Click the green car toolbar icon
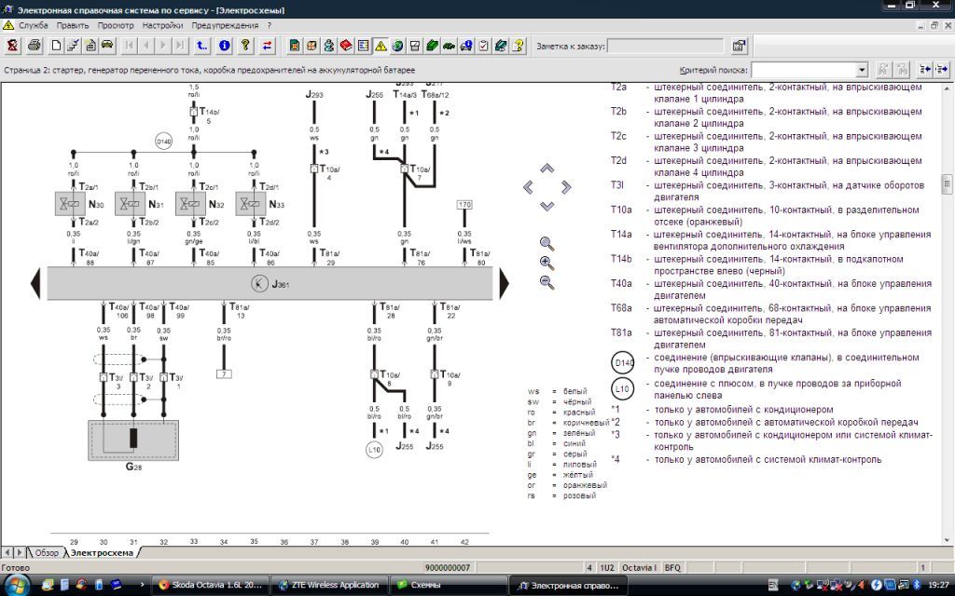 click(x=449, y=46)
